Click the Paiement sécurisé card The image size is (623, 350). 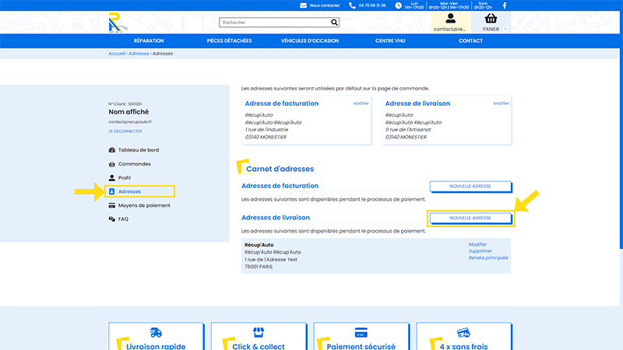361,337
